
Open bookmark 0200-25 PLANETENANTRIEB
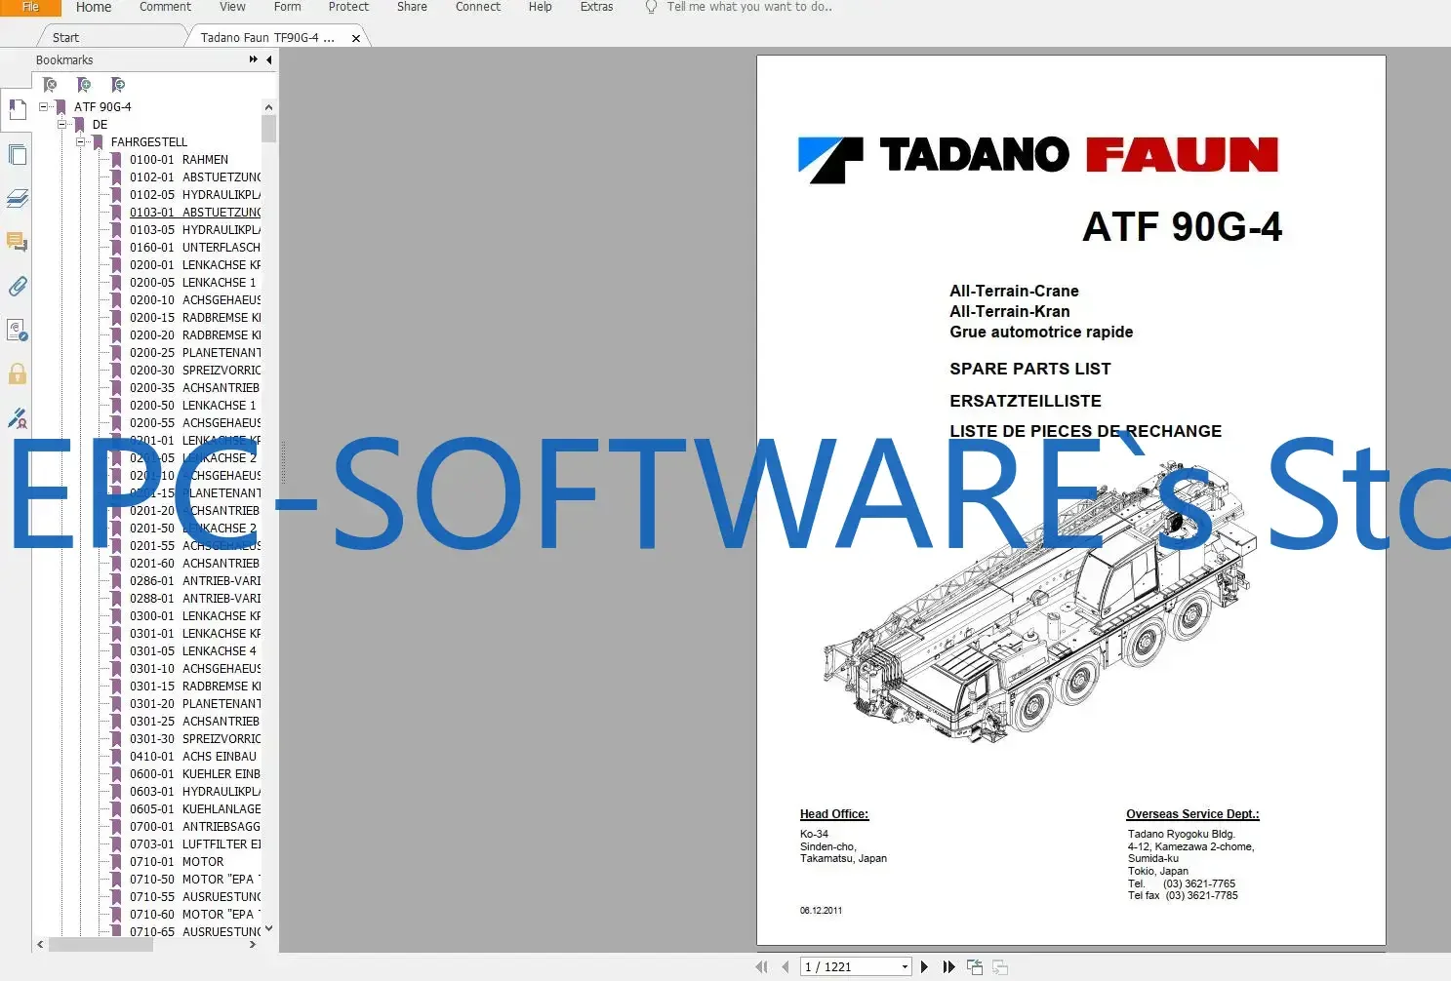[x=195, y=352]
